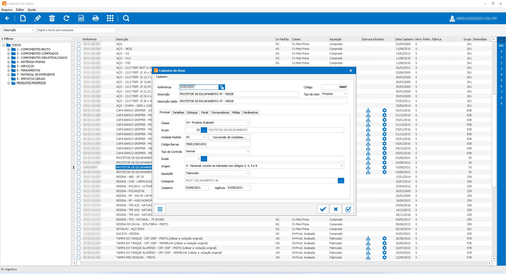Click the Conversão de Unidades button
Screen dimensions: 506x274
click(229, 137)
